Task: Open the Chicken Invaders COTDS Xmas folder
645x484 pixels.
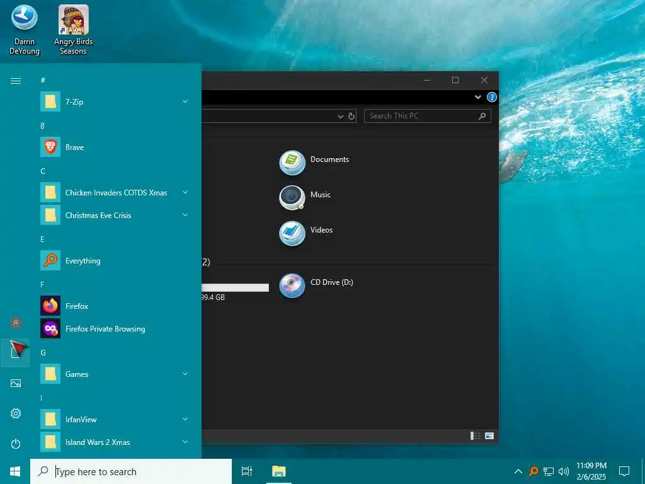Action: click(x=115, y=193)
